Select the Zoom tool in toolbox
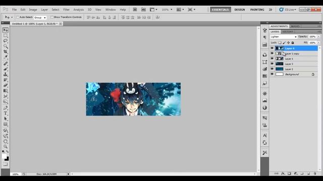Viewport: 323px width, 181px height. point(6,146)
